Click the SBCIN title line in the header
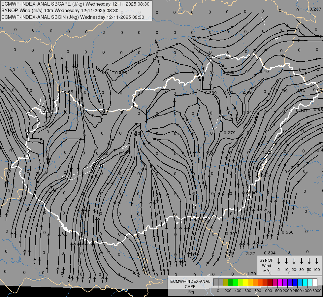The image size is (323, 297). point(73,17)
